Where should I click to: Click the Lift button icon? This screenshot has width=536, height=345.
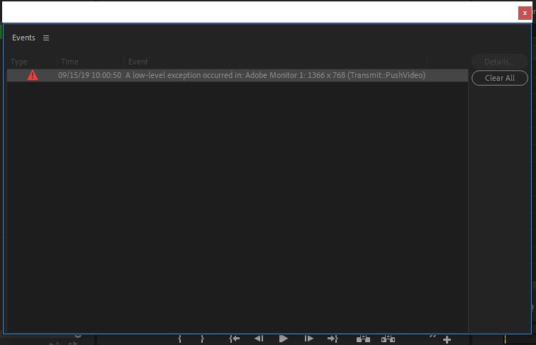(x=363, y=339)
